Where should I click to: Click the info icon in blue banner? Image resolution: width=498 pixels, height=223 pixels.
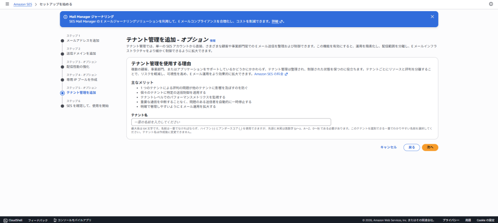(66, 17)
